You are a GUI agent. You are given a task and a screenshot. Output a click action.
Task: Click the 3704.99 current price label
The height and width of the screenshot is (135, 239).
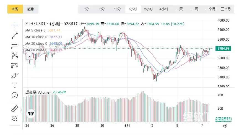coord(224,49)
